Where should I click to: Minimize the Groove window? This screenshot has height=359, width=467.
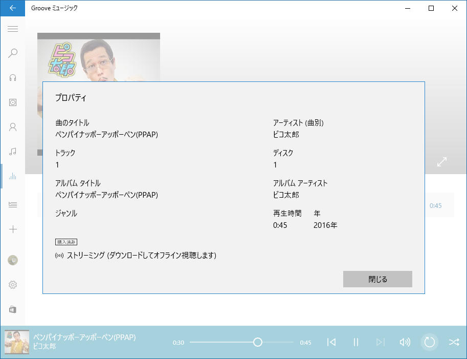(x=408, y=8)
